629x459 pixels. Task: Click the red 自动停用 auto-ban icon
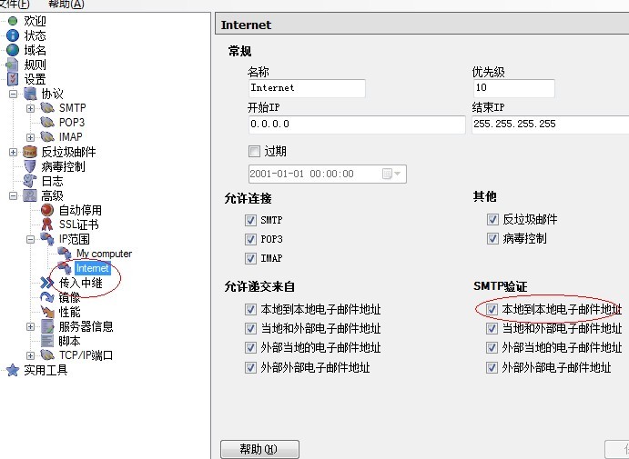(47, 210)
